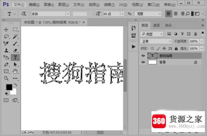
Task: Select the Lasso tool
Action: pos(6,37)
